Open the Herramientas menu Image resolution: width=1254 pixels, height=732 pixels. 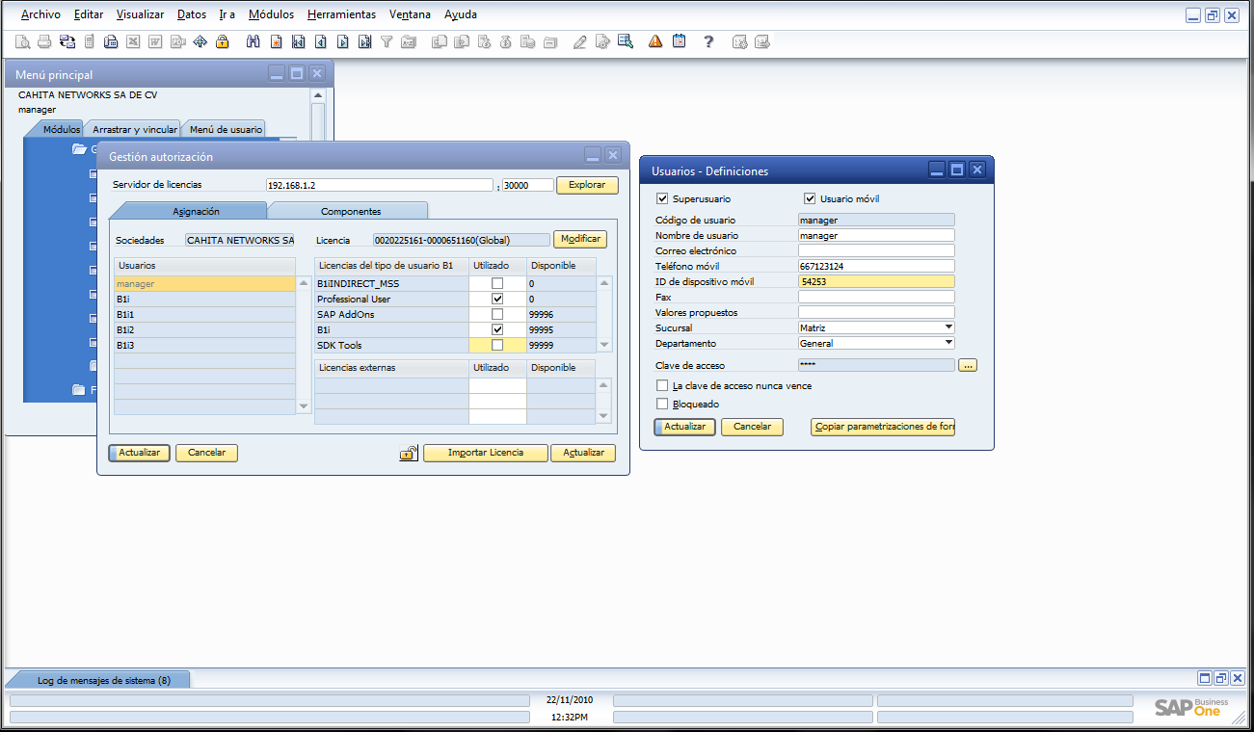tap(341, 14)
